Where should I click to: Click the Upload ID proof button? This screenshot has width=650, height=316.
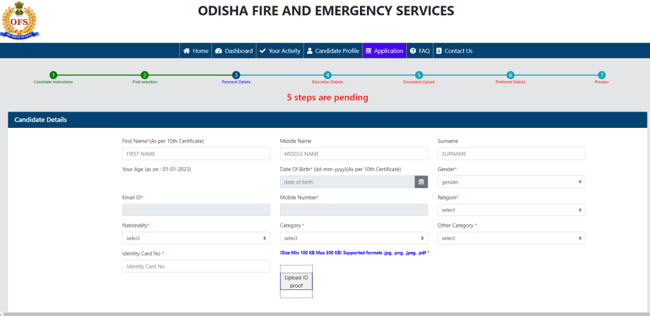click(x=296, y=281)
